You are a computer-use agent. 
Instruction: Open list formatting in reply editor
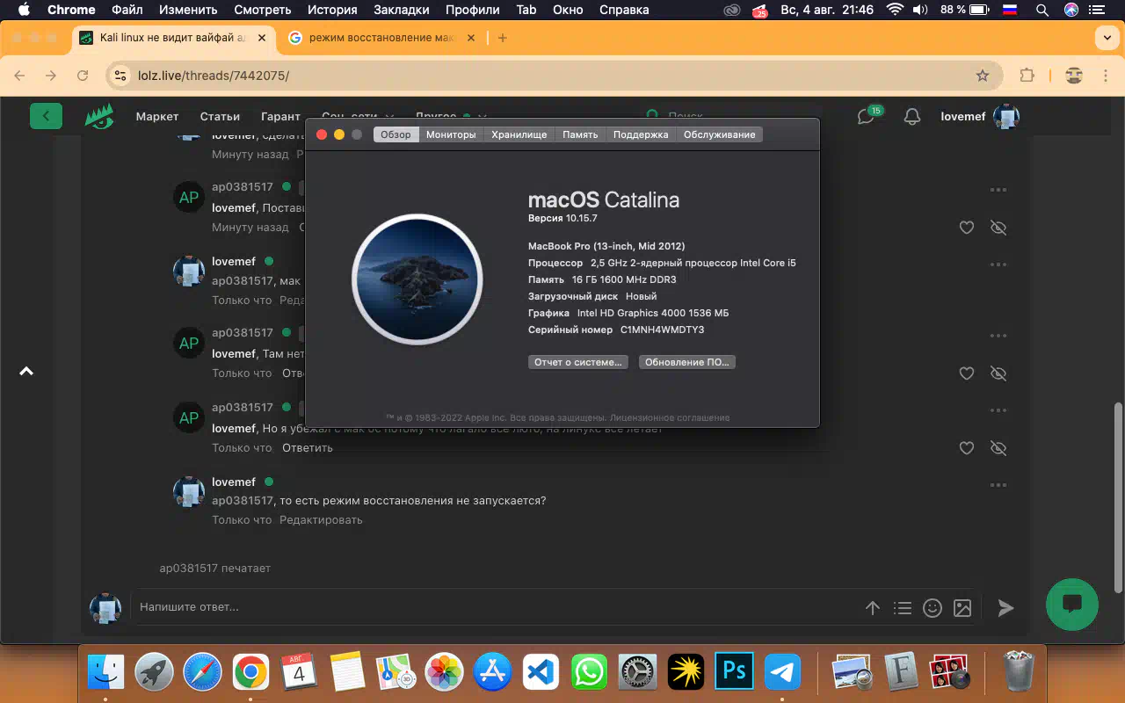point(903,607)
